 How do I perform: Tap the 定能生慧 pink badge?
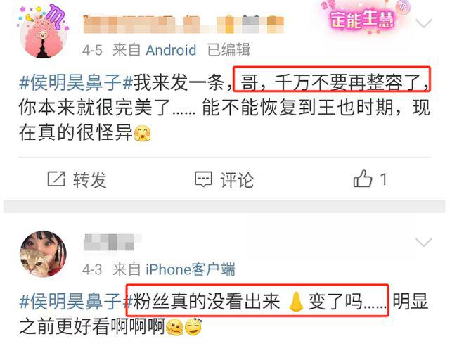pyautogui.click(x=363, y=19)
